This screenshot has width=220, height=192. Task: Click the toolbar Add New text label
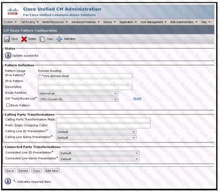(70, 39)
